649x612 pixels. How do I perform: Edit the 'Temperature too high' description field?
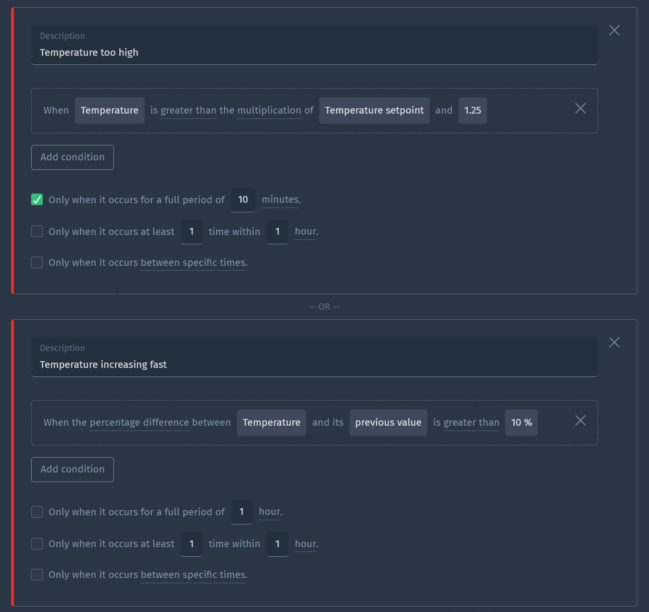(x=314, y=53)
